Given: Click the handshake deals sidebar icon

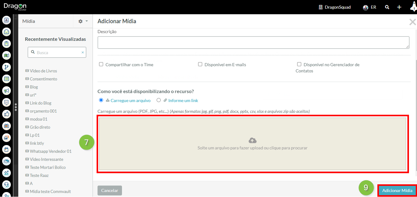Looking at the screenshot, I should (x=7, y=161).
